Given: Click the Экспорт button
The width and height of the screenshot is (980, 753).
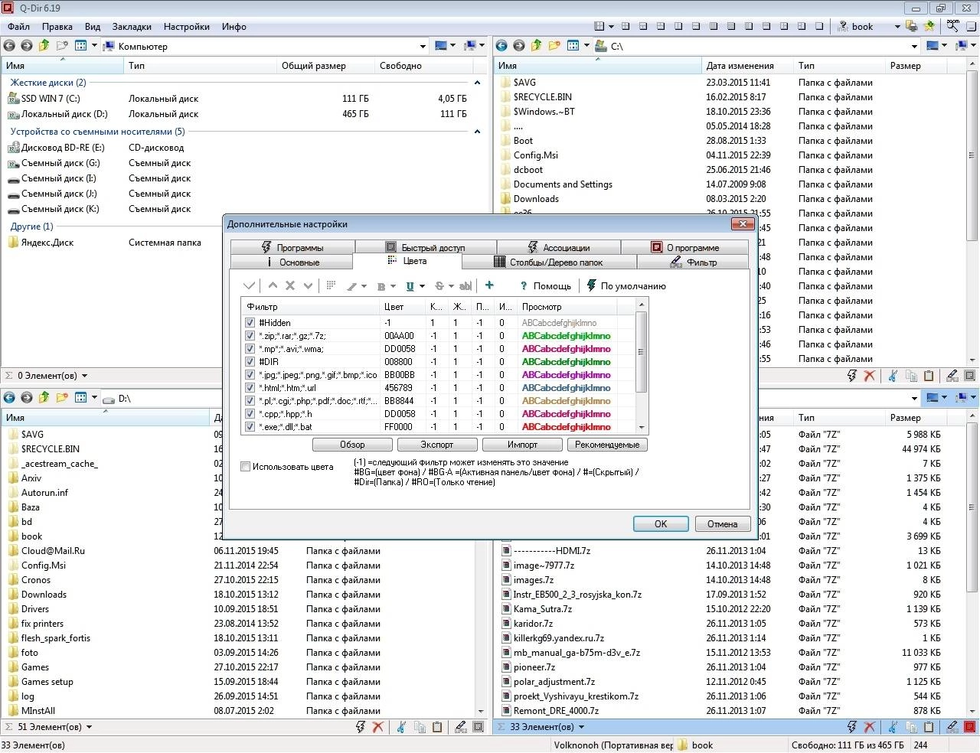Looking at the screenshot, I should (x=436, y=445).
